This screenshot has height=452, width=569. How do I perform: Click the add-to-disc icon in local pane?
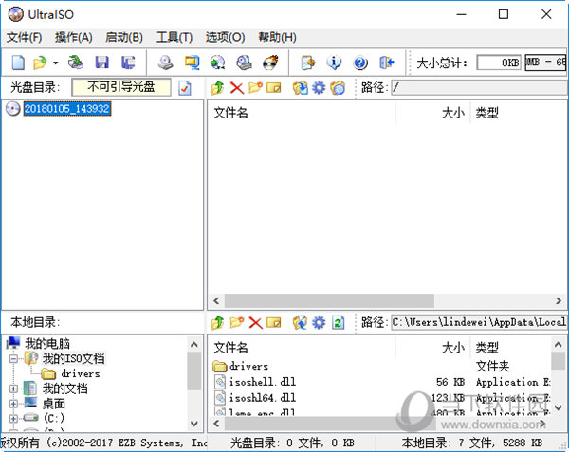300,322
